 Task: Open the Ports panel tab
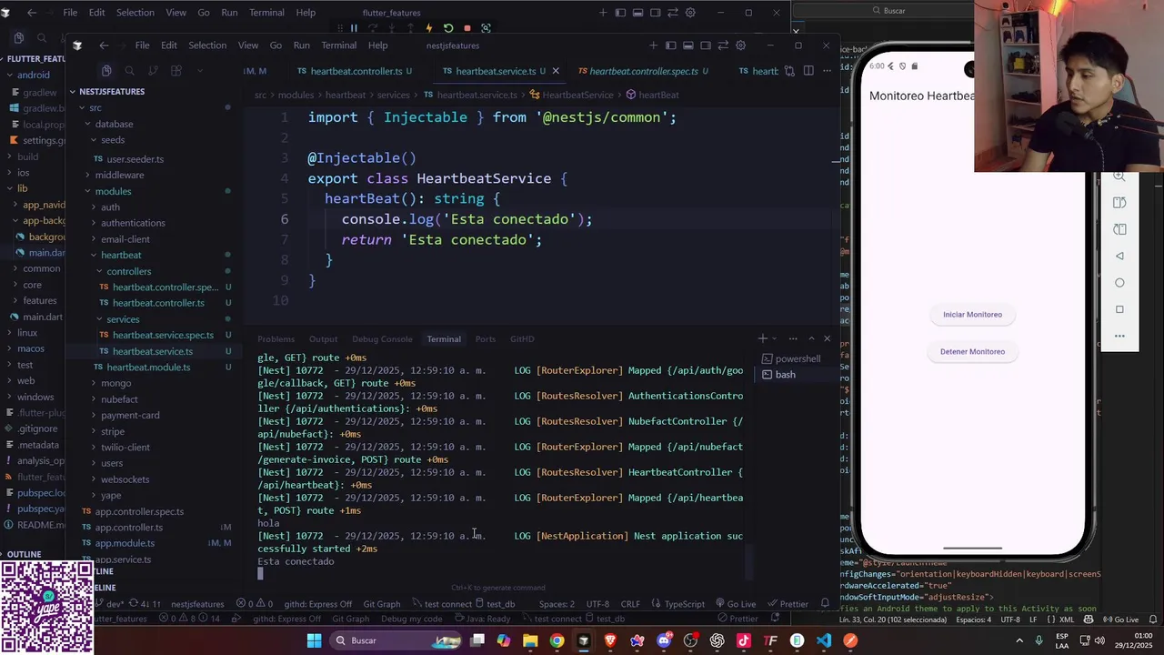[x=486, y=339]
